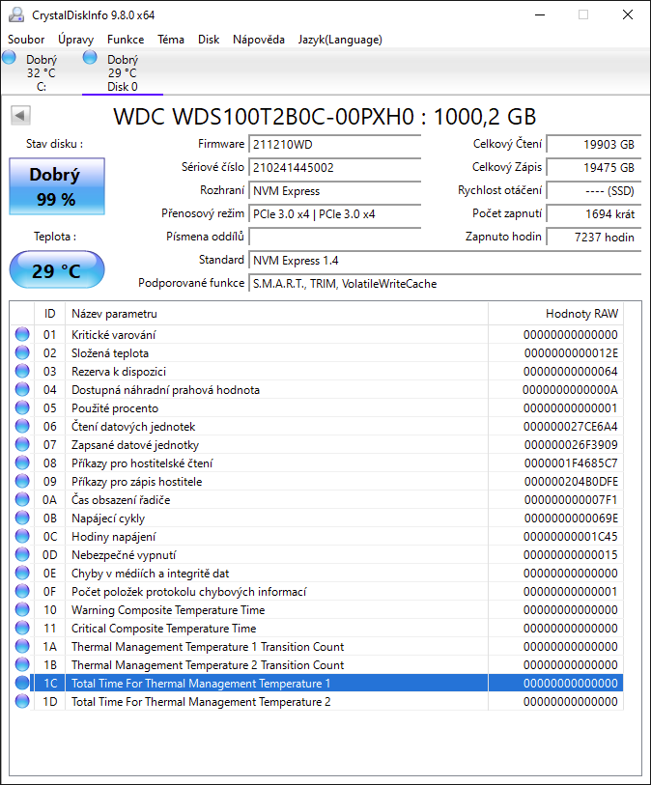Image resolution: width=651 pixels, height=785 pixels.
Task: Click status orb for Total Time Thermal Temperature 2
Action: [22, 701]
